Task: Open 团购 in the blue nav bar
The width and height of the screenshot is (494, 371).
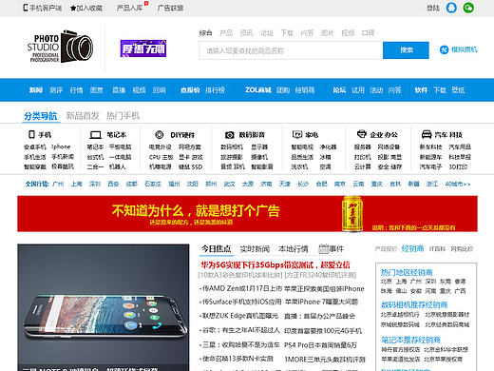Action: click(x=283, y=90)
